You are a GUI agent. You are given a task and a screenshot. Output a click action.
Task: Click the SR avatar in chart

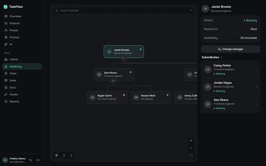click(x=99, y=75)
